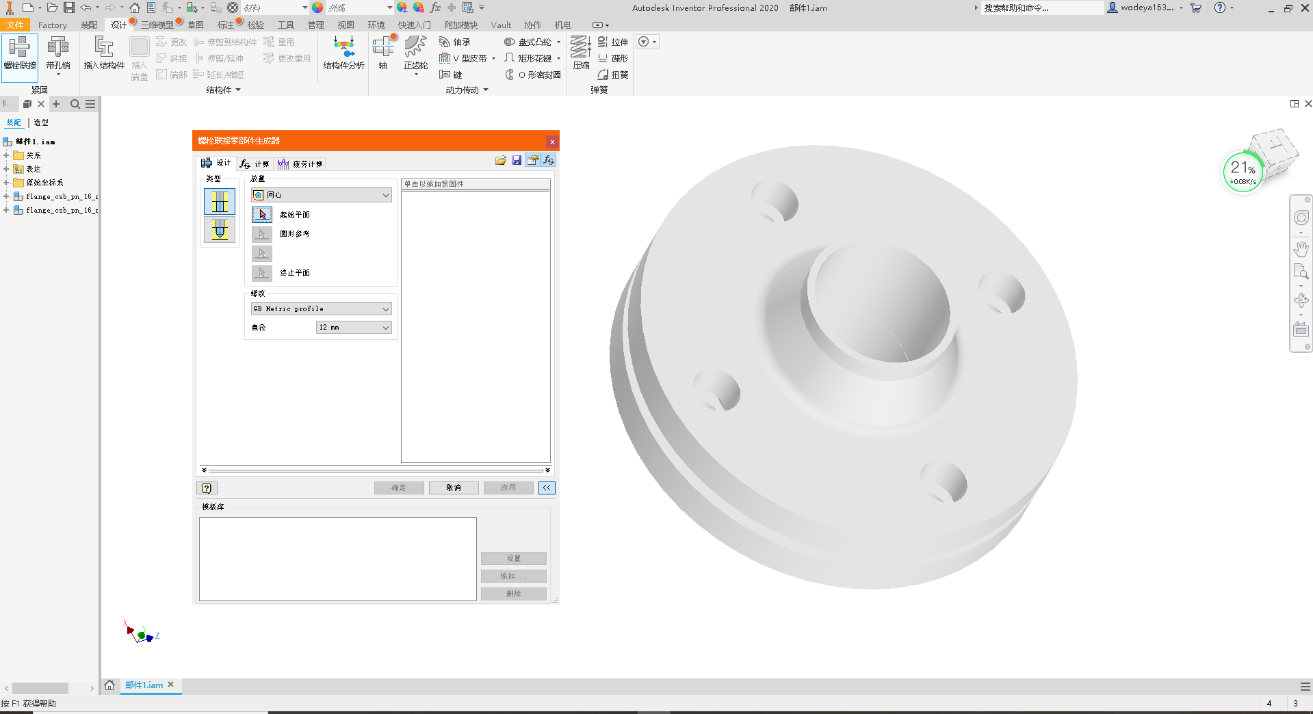
Task: Expand the 结构件 panel dropdown
Action: (224, 90)
